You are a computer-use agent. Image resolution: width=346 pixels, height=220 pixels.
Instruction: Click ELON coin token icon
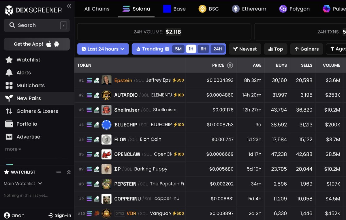106,139
